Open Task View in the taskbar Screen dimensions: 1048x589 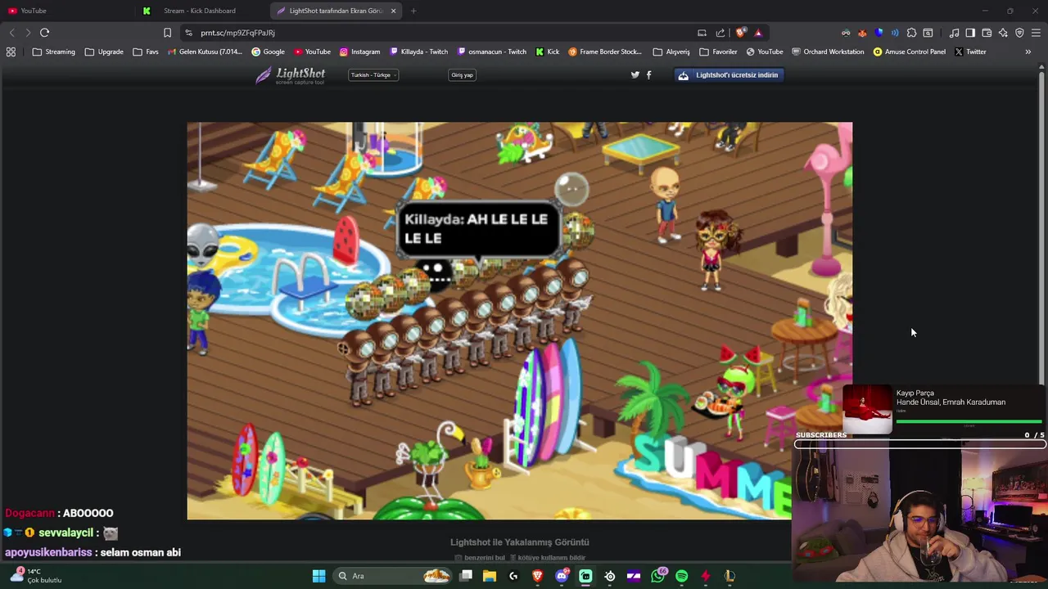466,576
